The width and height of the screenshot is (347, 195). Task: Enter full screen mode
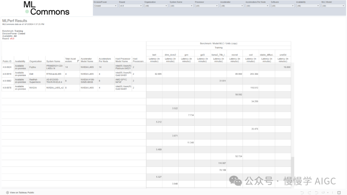click(x=339, y=192)
